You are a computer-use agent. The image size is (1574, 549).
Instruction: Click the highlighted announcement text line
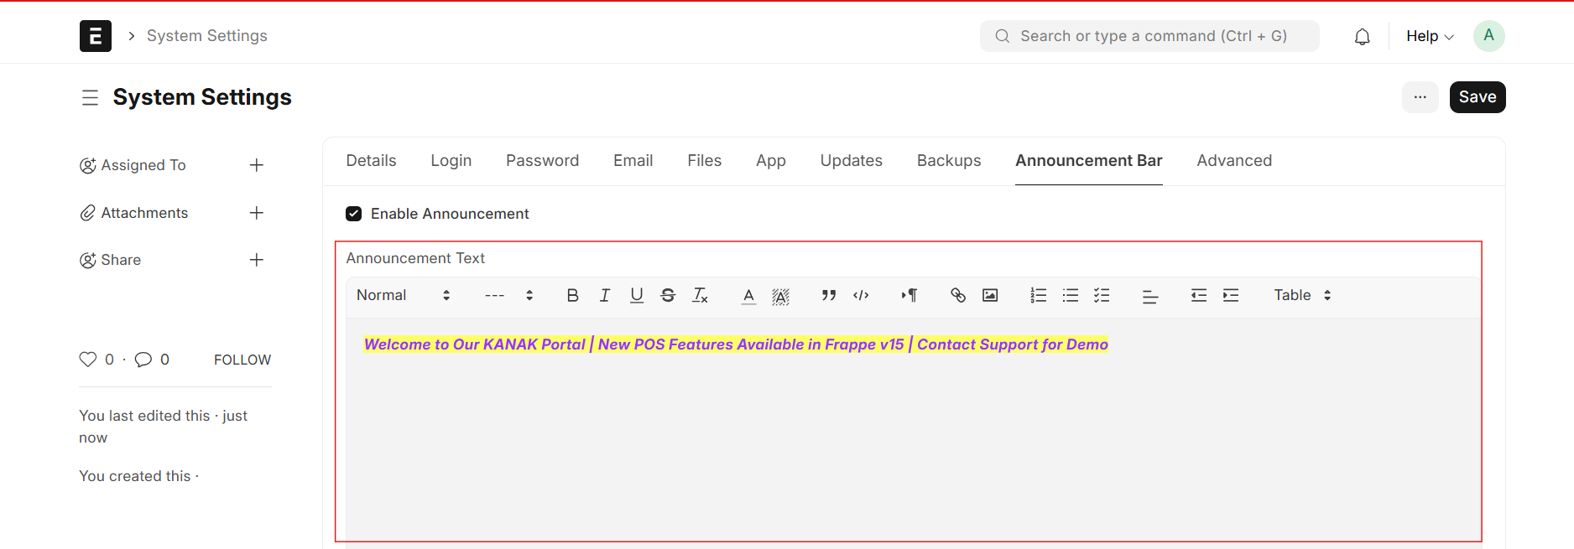[x=736, y=344]
